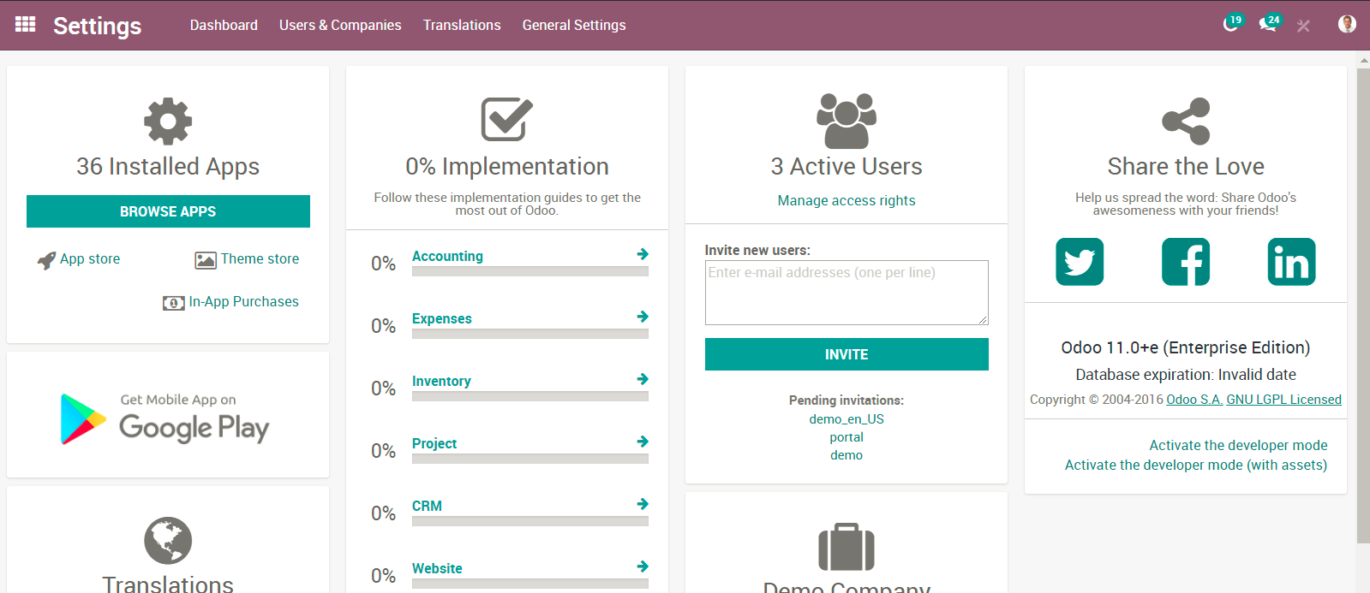Click the Expenses implementation progress bar

529,334
